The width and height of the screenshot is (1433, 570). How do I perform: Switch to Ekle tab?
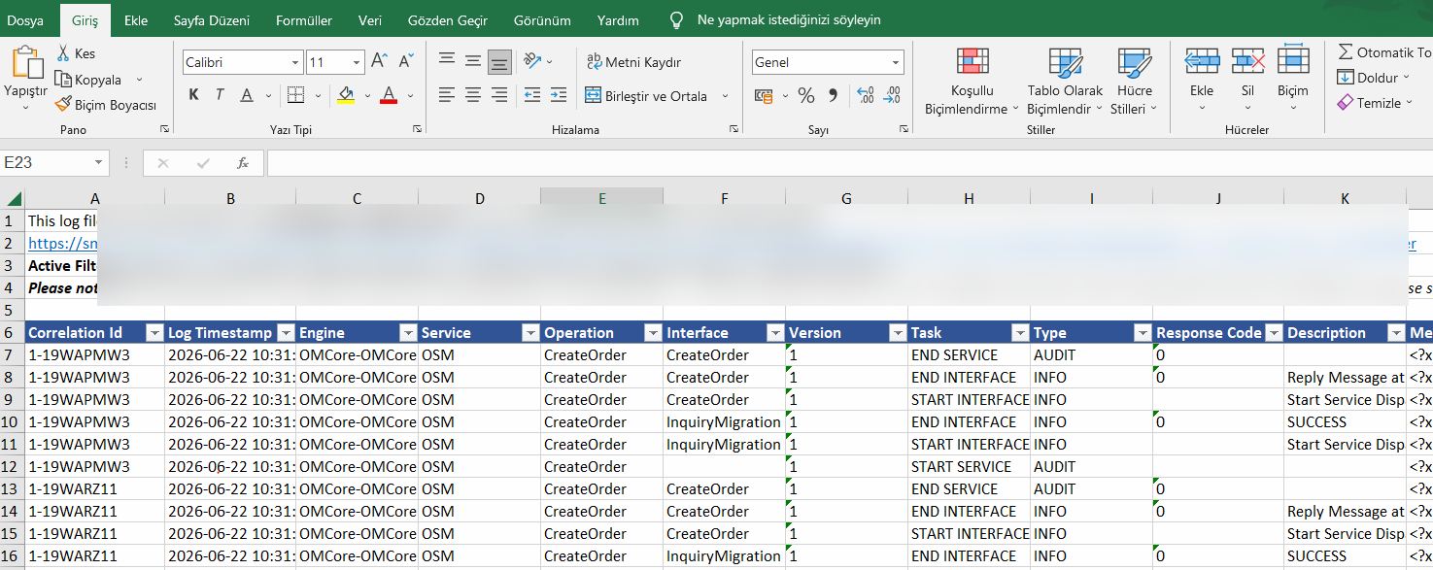click(x=136, y=19)
